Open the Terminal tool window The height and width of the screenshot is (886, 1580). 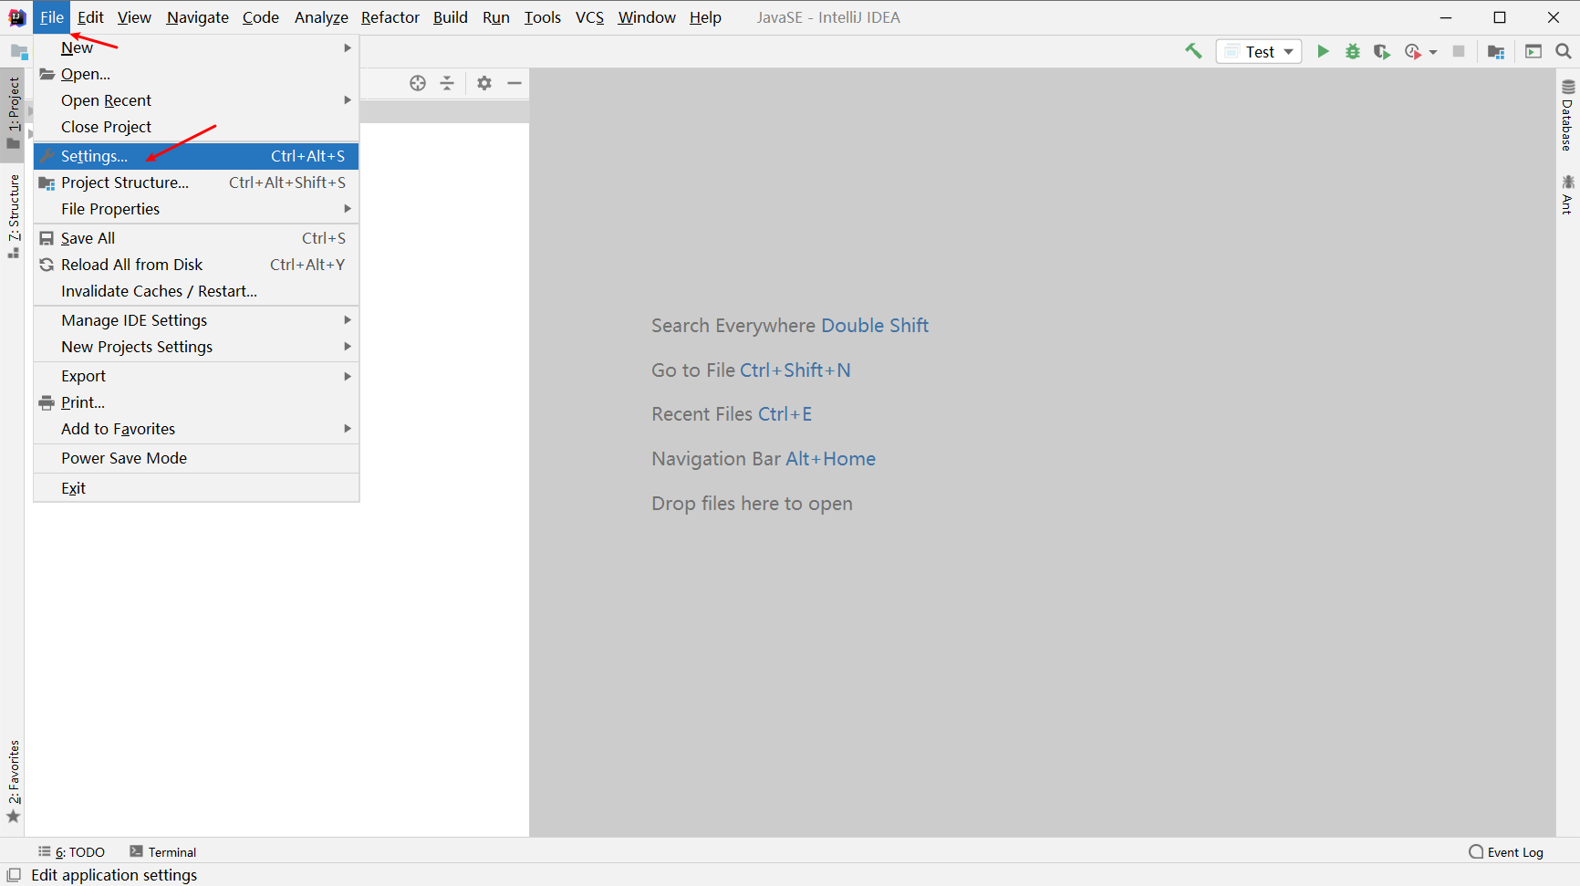(x=163, y=851)
